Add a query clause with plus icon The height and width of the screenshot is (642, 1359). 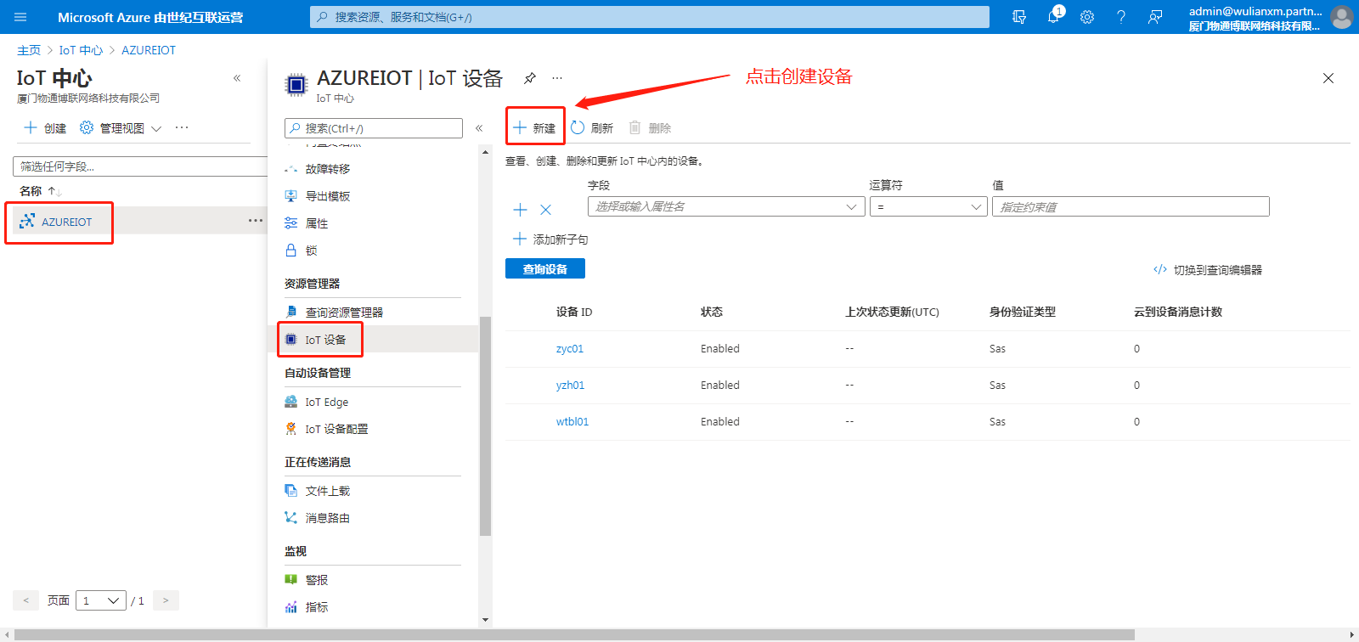(x=521, y=210)
